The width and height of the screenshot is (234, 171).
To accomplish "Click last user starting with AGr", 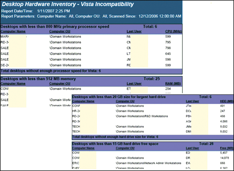I will pyautogui.click(x=189, y=121).
